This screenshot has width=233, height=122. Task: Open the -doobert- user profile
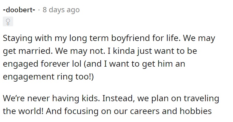(x=19, y=10)
